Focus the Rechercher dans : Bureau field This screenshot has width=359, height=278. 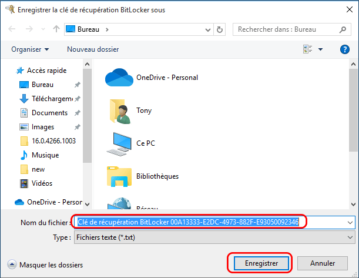[291, 29]
